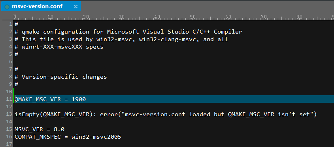Place cursor on value 1900
The width and height of the screenshot is (334, 147).
pyautogui.click(x=79, y=99)
